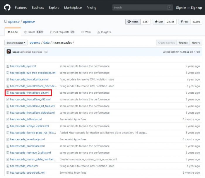
Task: Open haarcascade_frontalcatface_extende... file
Action: [33, 86]
